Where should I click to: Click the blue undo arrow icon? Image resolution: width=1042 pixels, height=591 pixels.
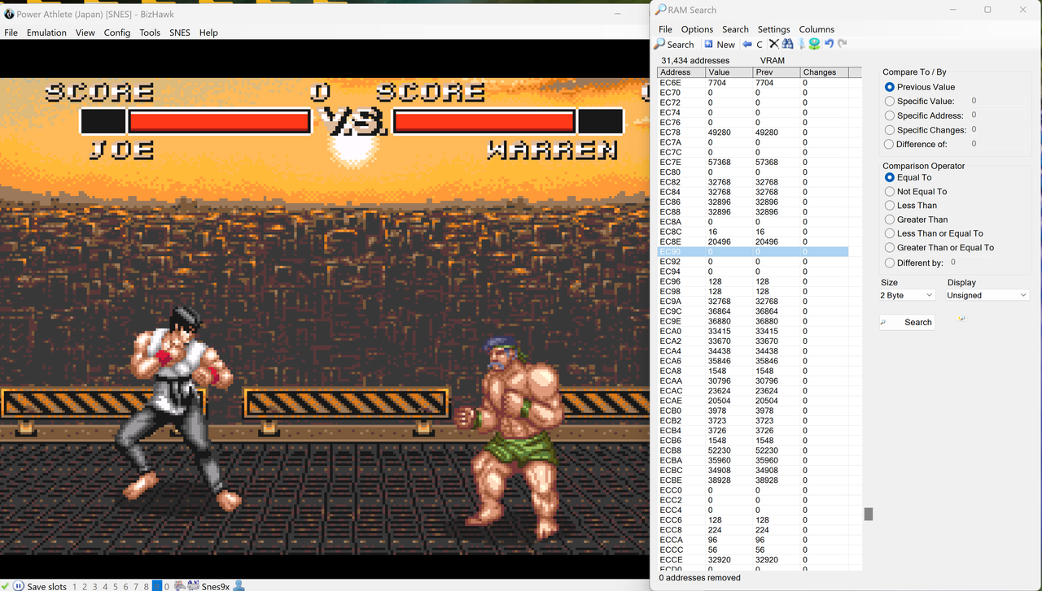[829, 44]
